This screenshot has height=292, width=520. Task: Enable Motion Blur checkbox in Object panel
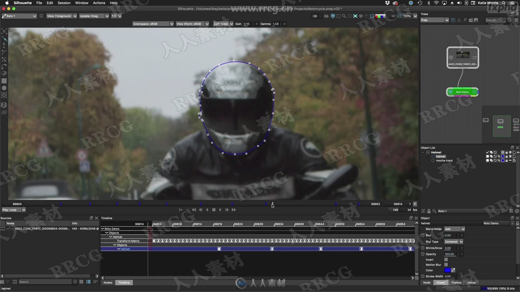click(x=446, y=264)
